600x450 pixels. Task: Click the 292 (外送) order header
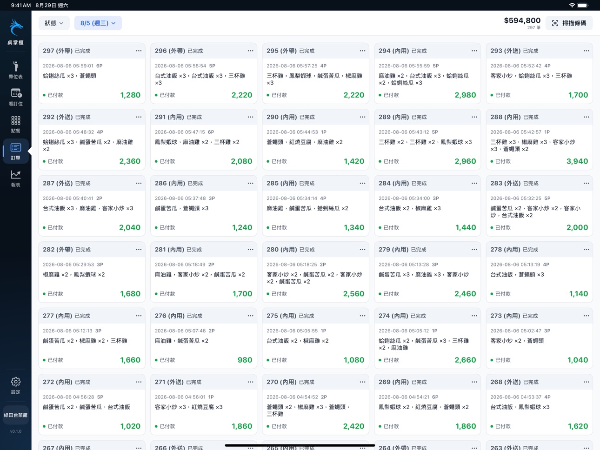92,117
